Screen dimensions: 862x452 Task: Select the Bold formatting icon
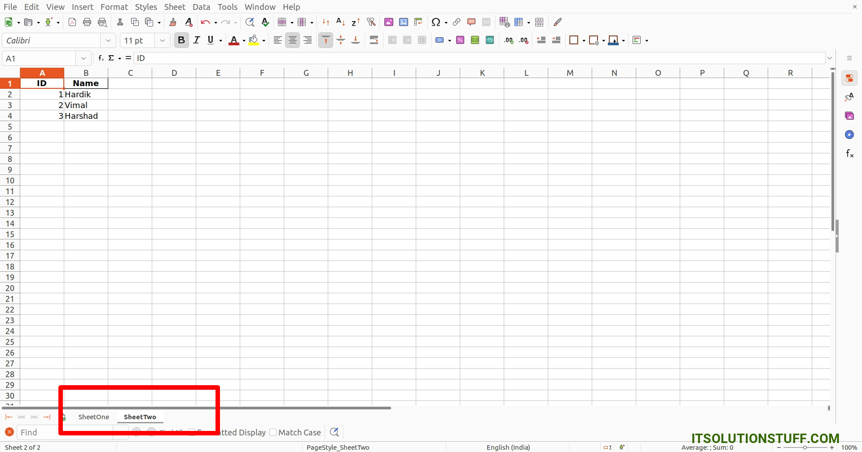click(181, 40)
